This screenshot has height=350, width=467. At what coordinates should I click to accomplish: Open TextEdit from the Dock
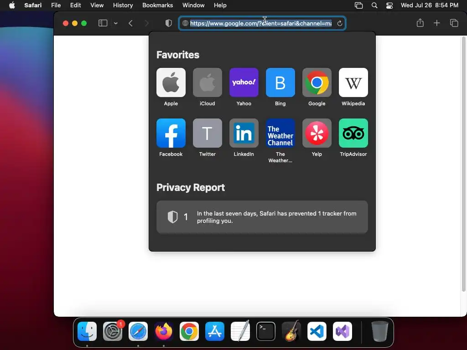tap(240, 331)
